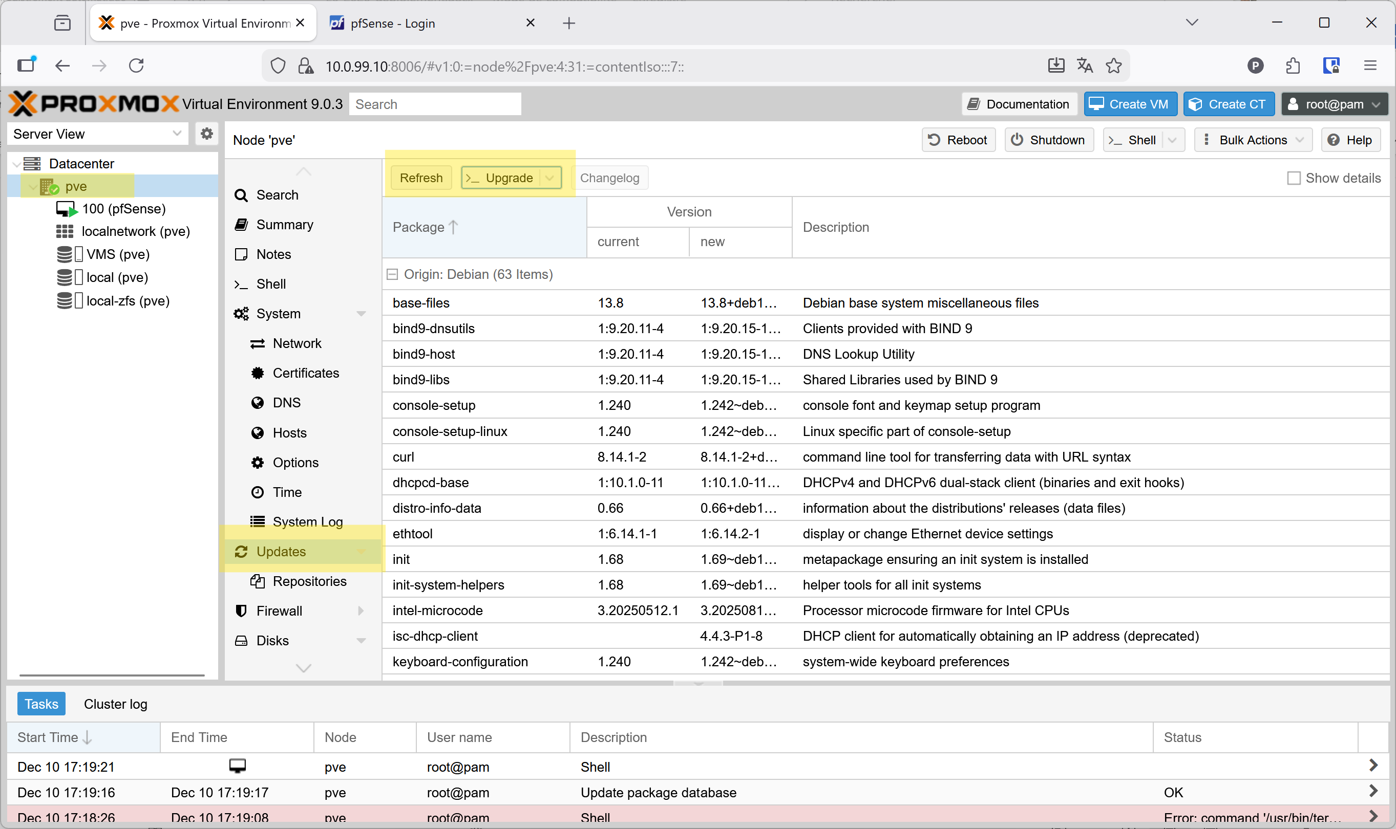The image size is (1396, 829).
Task: Click the browser reload page icon
Action: 136,66
